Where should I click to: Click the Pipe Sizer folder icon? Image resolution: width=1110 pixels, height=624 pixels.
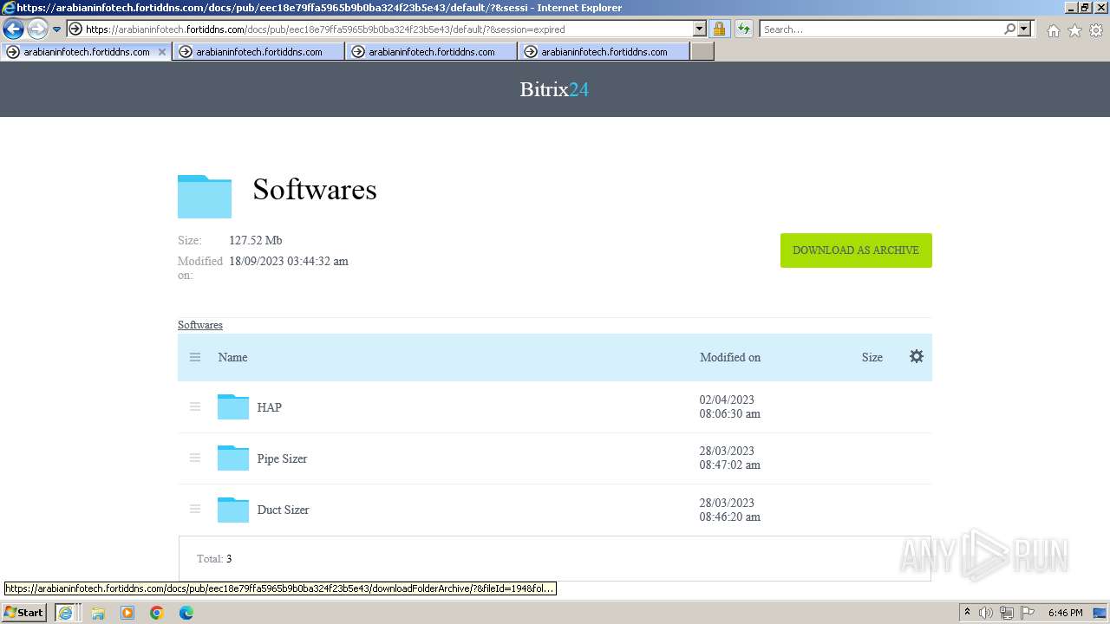point(233,458)
